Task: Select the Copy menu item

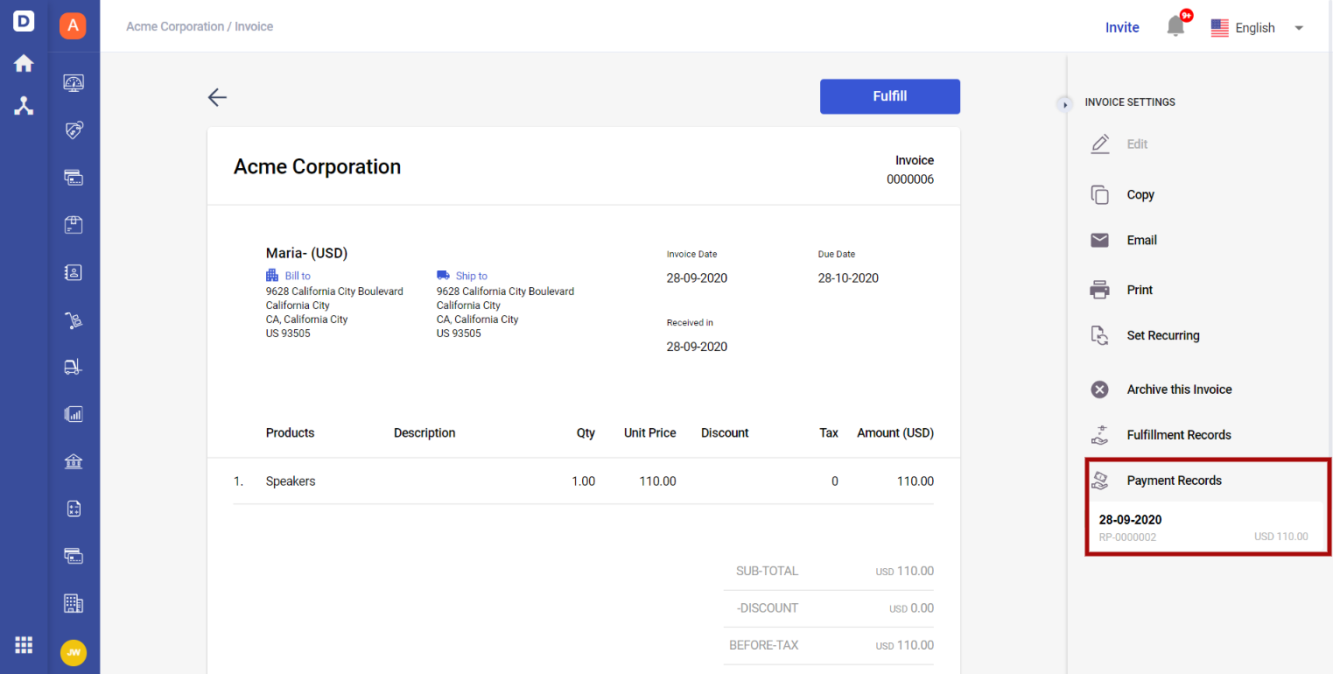Action: [1140, 195]
